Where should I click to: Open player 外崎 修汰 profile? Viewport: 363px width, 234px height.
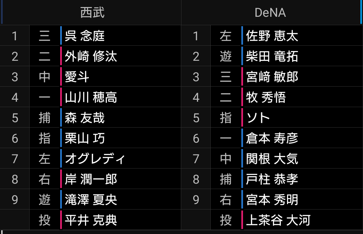coord(91,56)
